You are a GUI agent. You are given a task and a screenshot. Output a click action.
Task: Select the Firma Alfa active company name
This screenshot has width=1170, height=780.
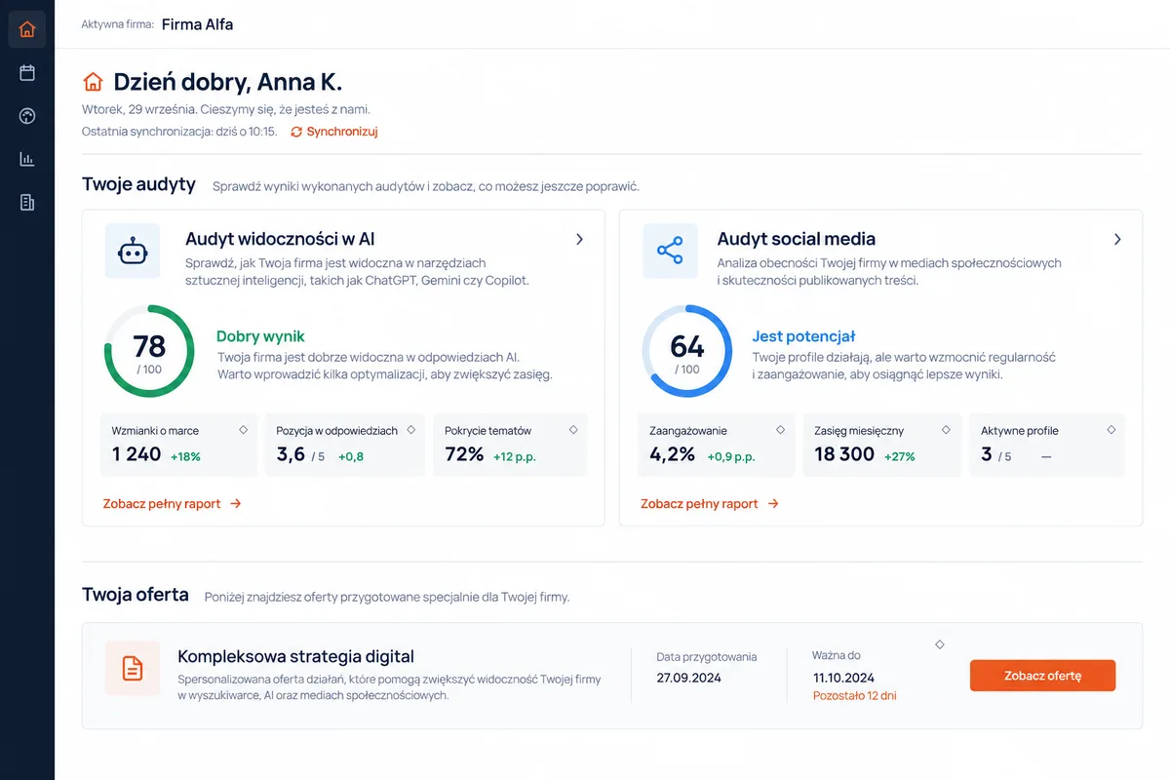[197, 24]
